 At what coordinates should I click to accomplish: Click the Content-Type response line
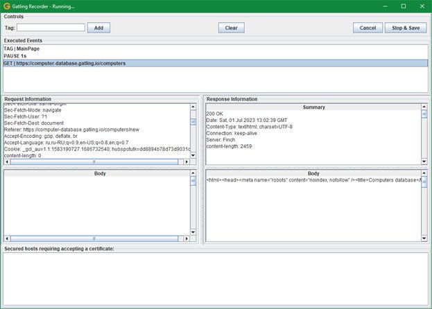pyautogui.click(x=250, y=127)
